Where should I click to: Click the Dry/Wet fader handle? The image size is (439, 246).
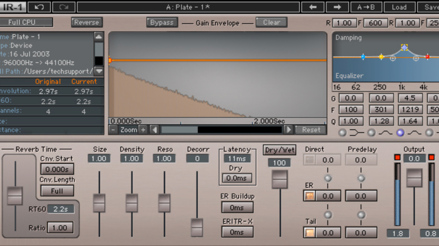[280, 179]
